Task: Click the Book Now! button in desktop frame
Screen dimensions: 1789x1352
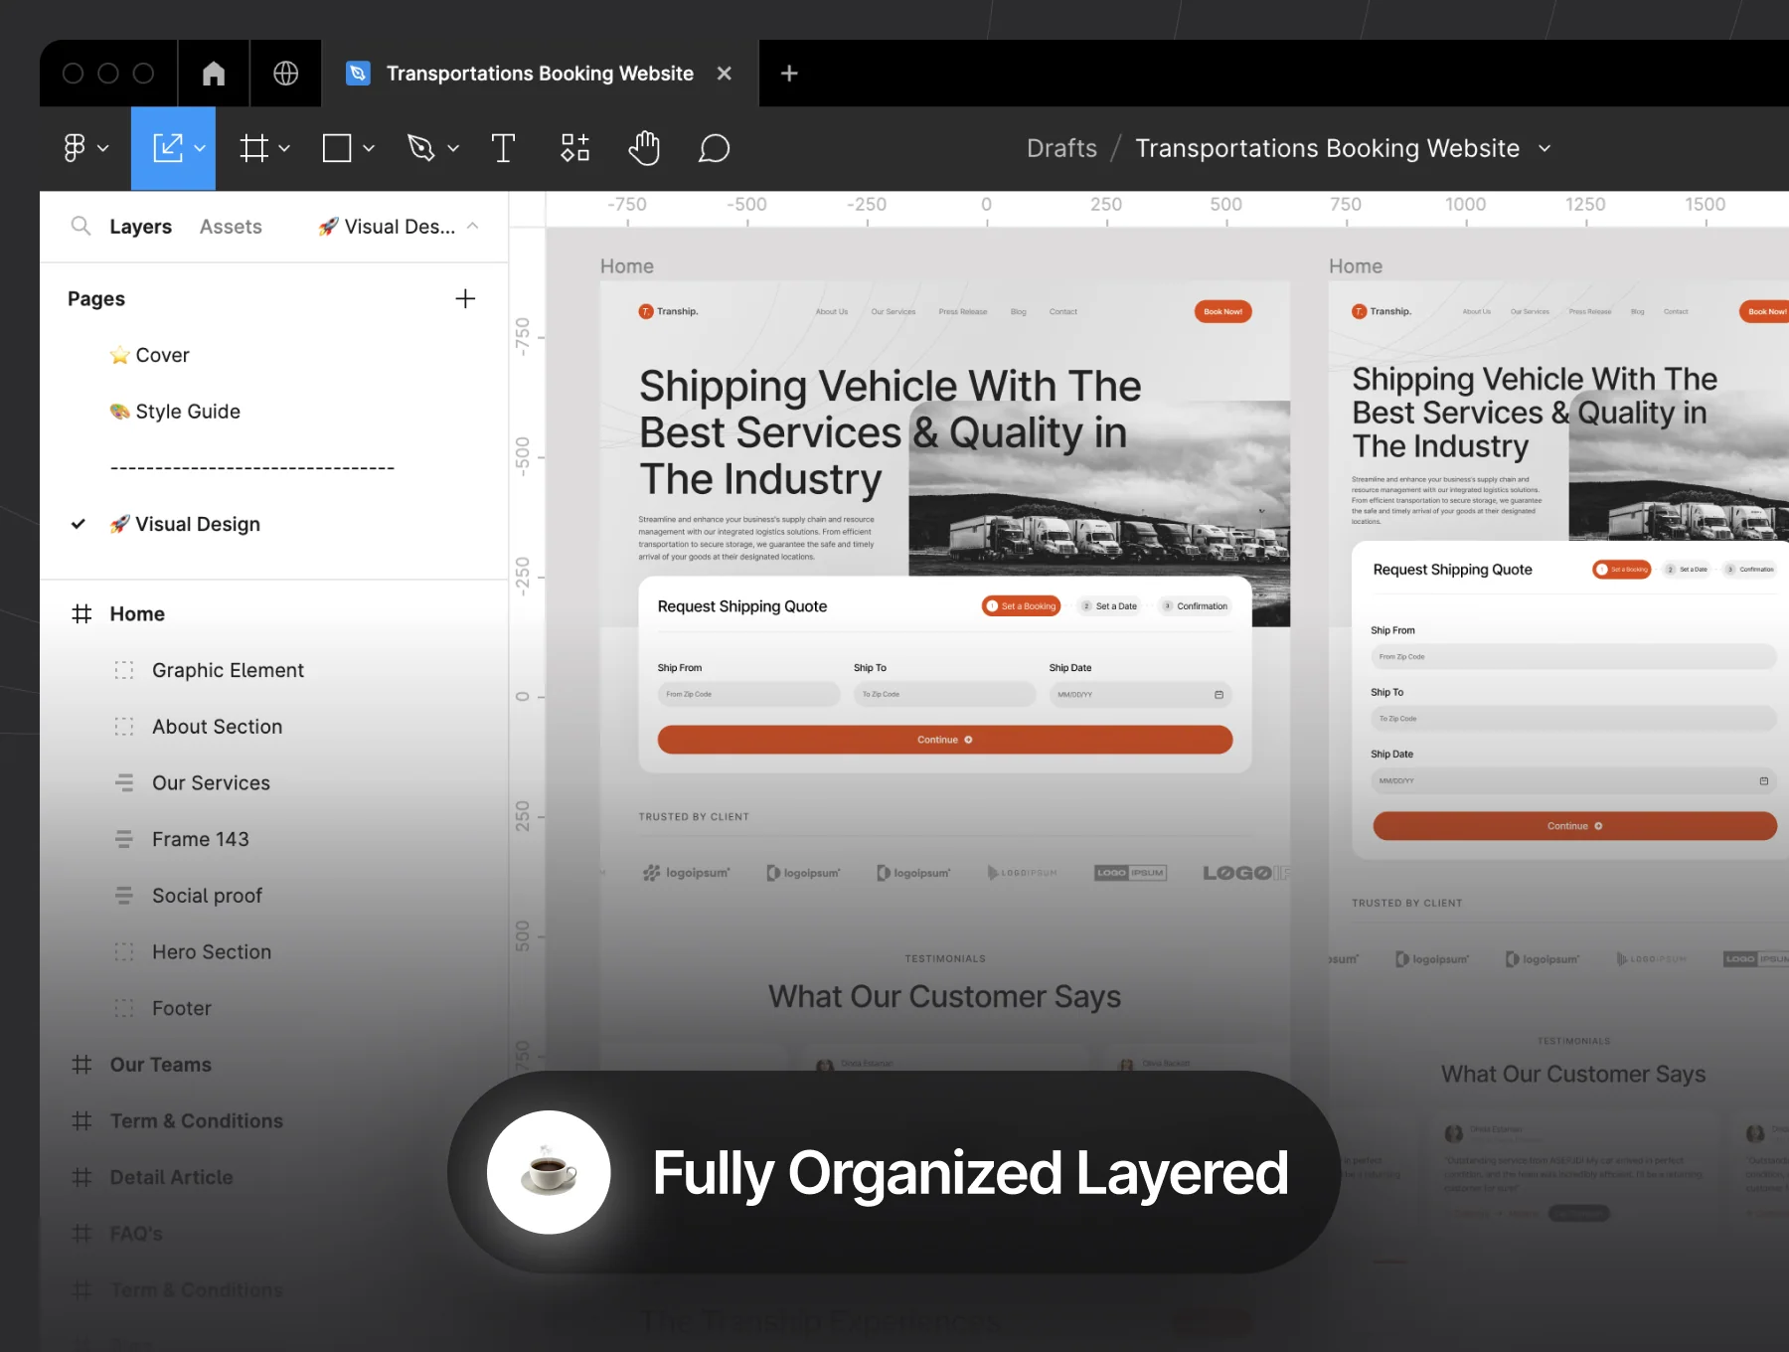Action: coord(1222,311)
